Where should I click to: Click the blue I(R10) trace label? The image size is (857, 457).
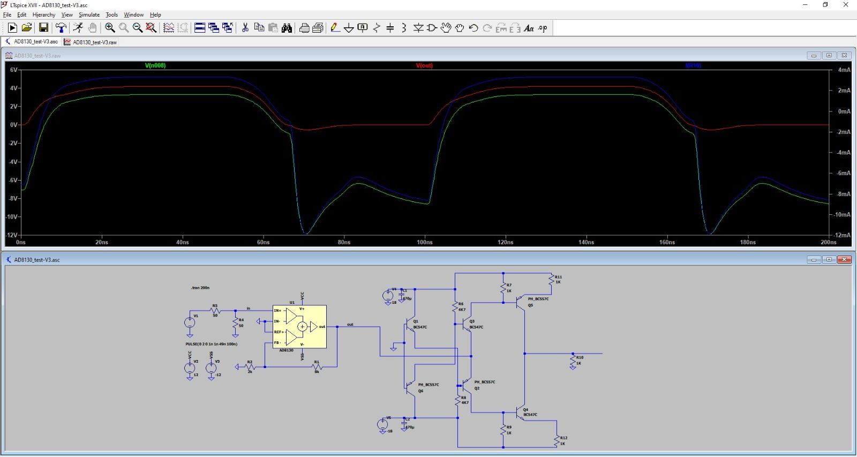point(693,65)
